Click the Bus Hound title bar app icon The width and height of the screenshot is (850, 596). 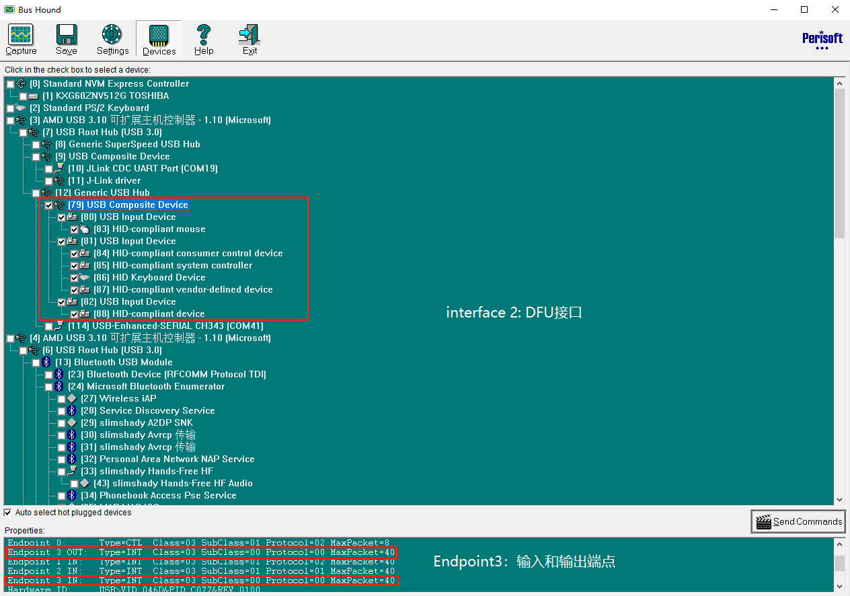coord(9,9)
